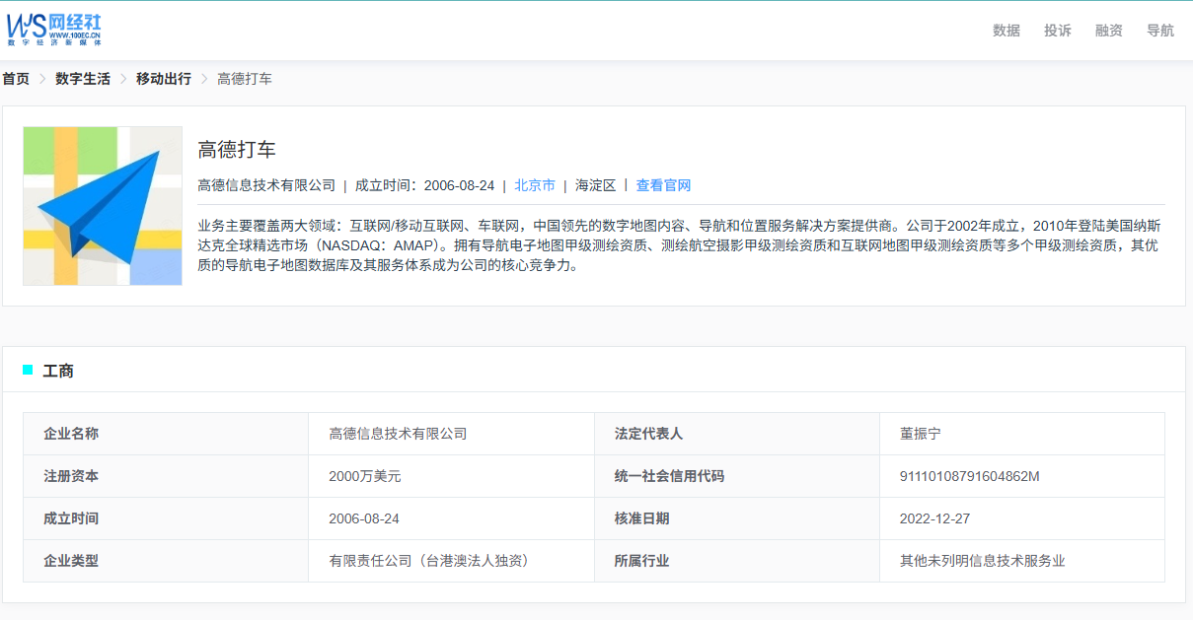
Task: Click 高德信息技术有限公司 under the title
Action: point(266,185)
